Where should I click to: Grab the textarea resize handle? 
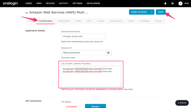pyautogui.click(x=120, y=86)
